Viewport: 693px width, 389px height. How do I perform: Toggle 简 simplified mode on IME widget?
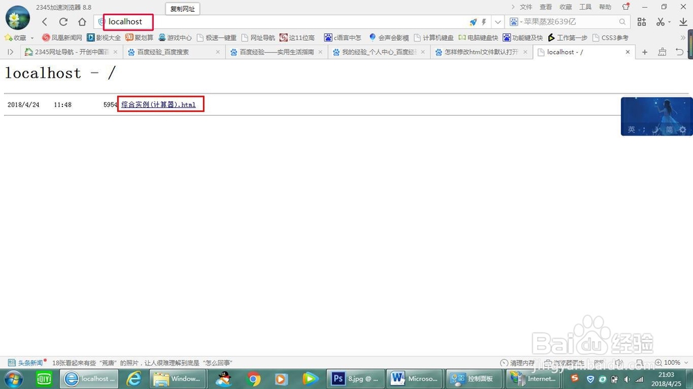pyautogui.click(x=669, y=129)
